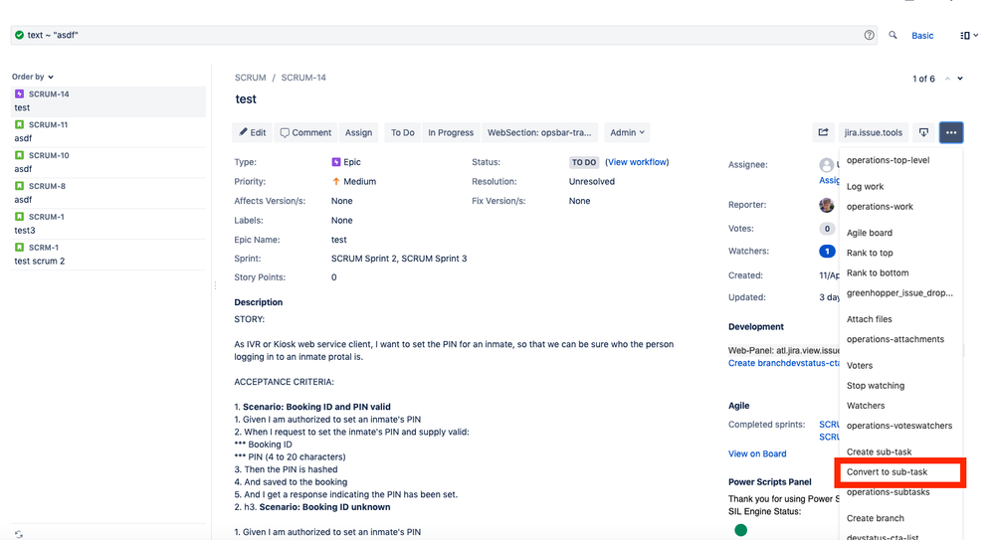Open the View workflow link
This screenshot has width=994, height=540.
click(637, 162)
